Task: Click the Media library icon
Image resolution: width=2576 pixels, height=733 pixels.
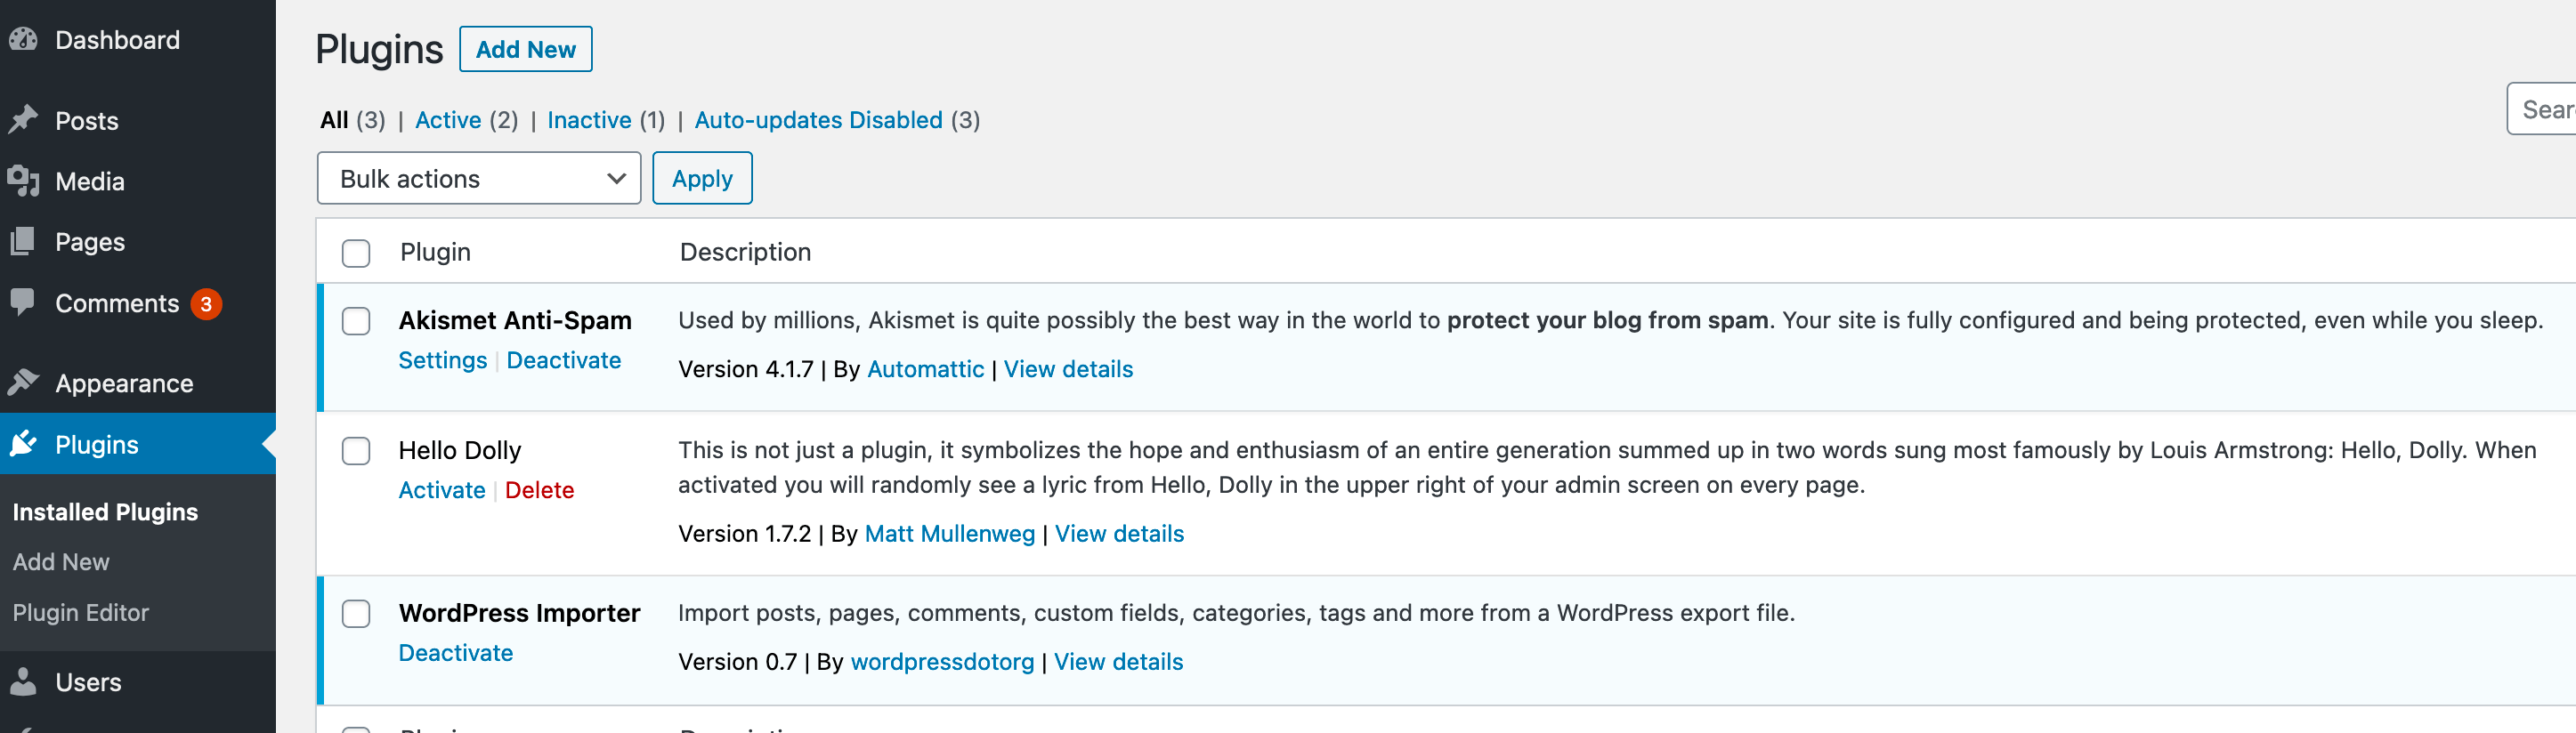Action: (23, 181)
